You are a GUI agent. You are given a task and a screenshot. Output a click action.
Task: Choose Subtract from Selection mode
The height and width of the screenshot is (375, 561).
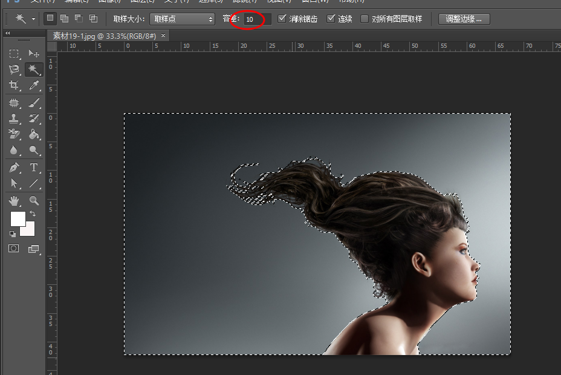tap(79, 18)
